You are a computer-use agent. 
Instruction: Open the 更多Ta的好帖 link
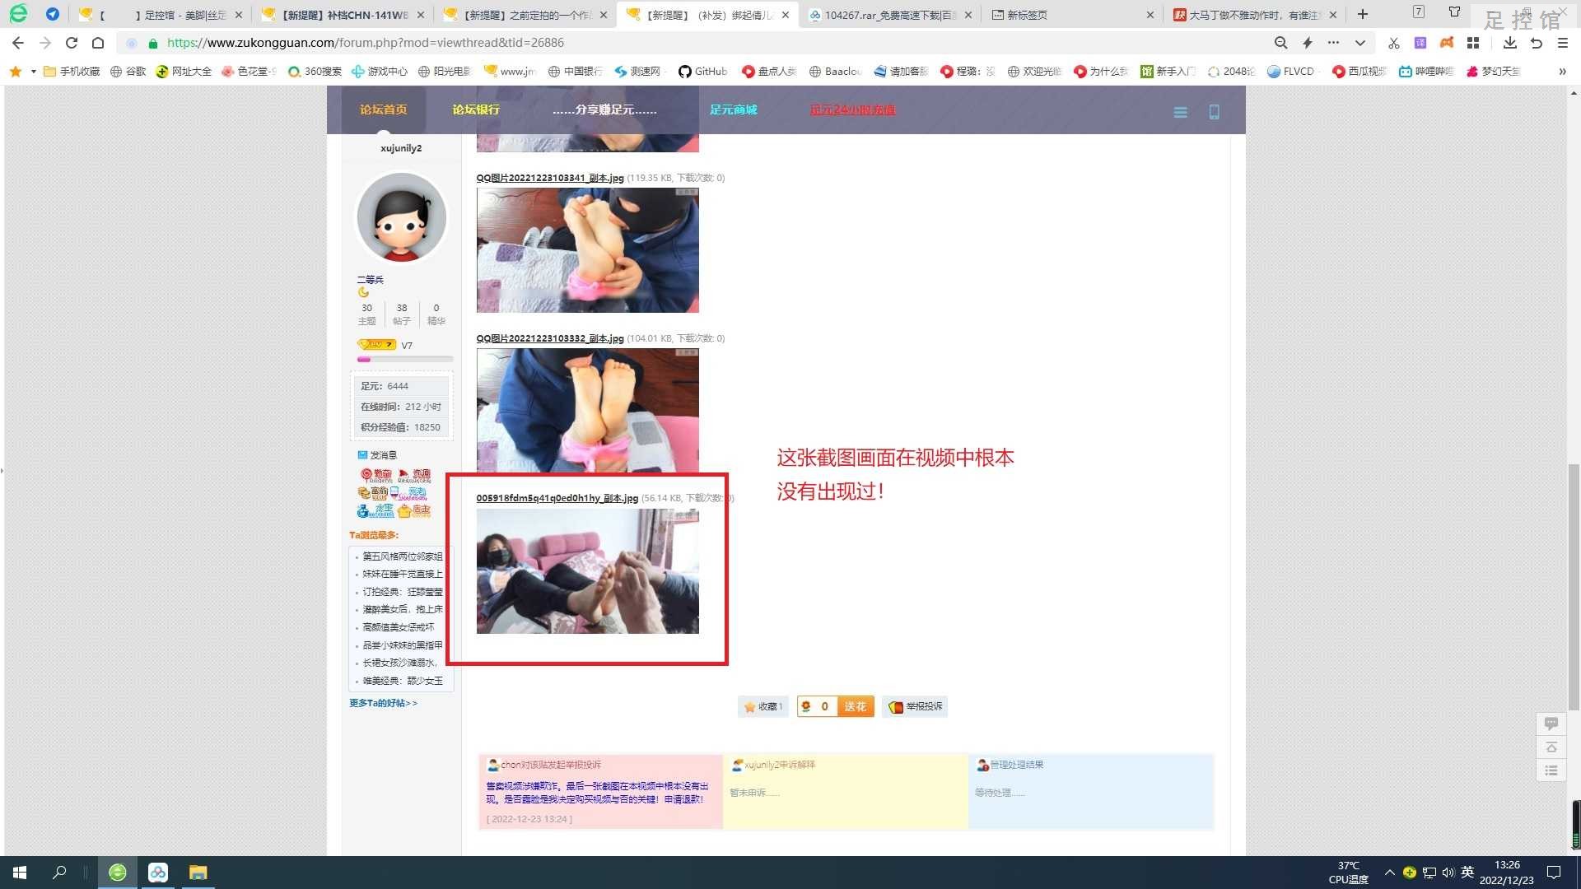[383, 703]
